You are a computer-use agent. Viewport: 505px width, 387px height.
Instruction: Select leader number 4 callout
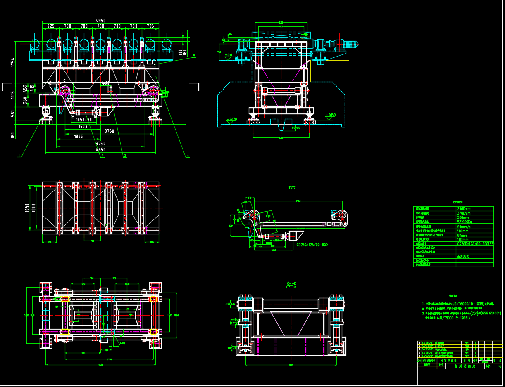tap(188, 156)
